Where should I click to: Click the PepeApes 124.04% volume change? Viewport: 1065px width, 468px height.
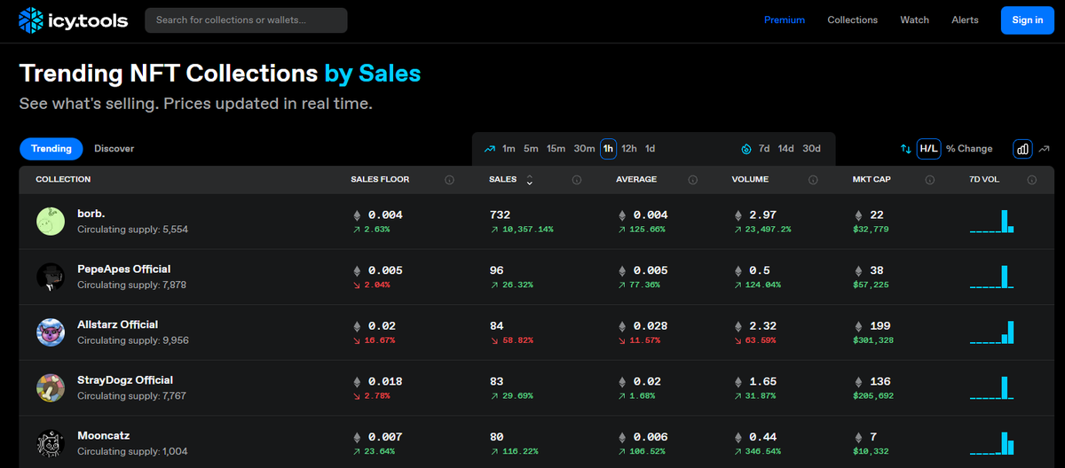pyautogui.click(x=756, y=285)
